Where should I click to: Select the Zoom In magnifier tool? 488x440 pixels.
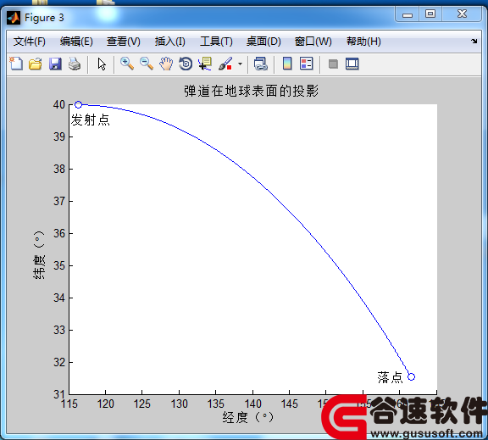pos(127,64)
